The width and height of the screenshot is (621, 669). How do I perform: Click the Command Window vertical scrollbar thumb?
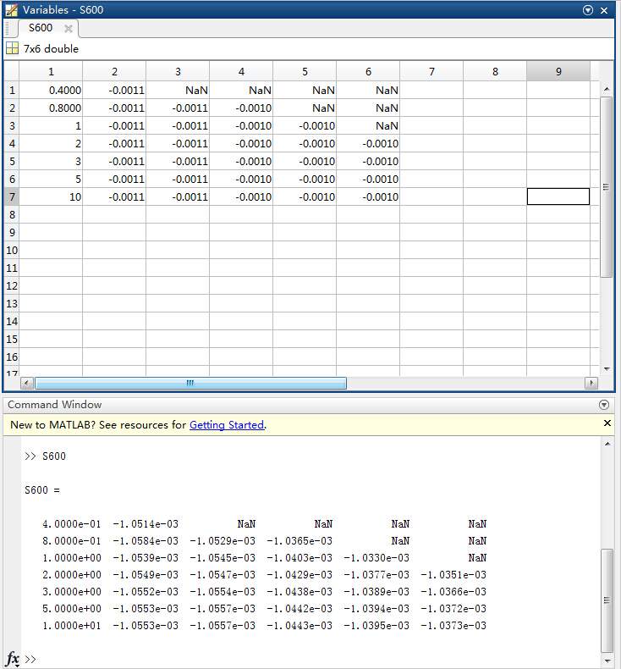click(607, 600)
